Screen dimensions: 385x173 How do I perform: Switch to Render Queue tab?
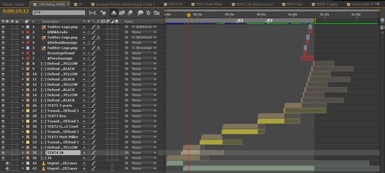pyautogui.click(x=14, y=4)
